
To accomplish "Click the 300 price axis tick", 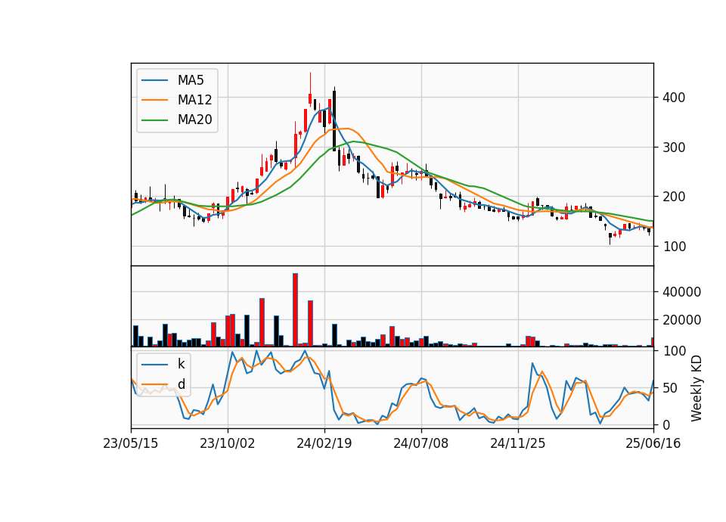I will click(x=674, y=148).
